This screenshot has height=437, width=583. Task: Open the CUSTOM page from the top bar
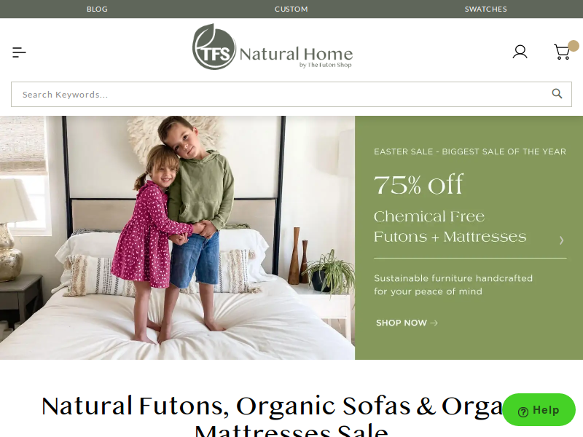(x=291, y=9)
